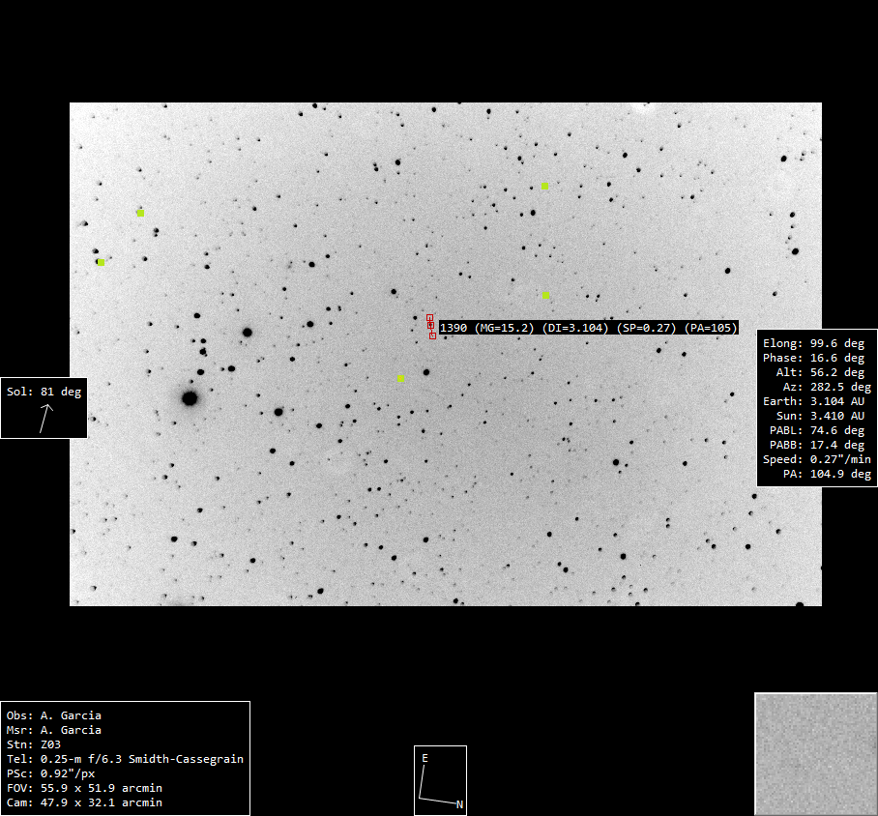
Task: Toggle the E-N compass orientation widget
Action: click(x=440, y=779)
